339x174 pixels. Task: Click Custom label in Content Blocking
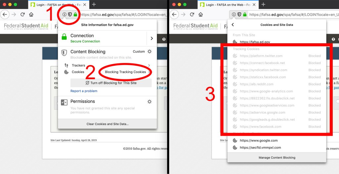tap(139, 52)
